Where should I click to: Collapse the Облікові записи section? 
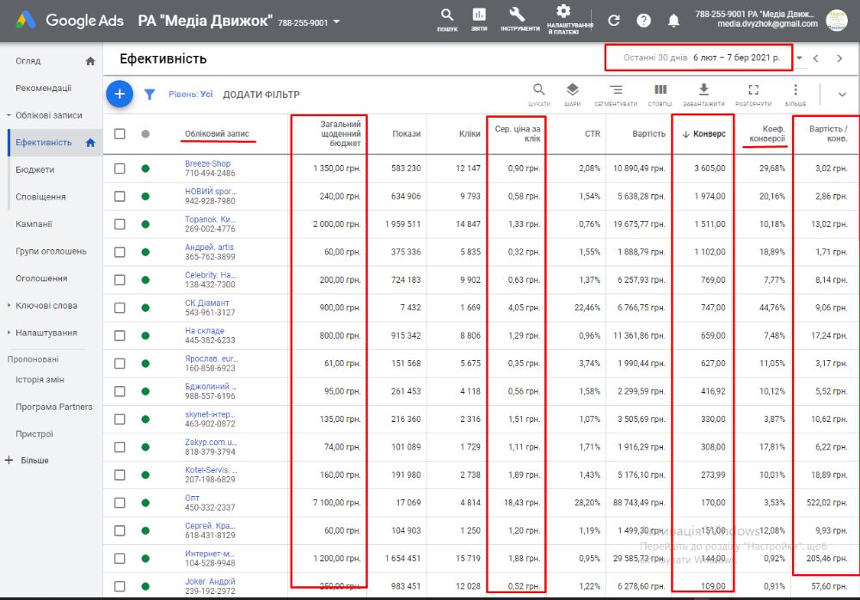click(9, 115)
